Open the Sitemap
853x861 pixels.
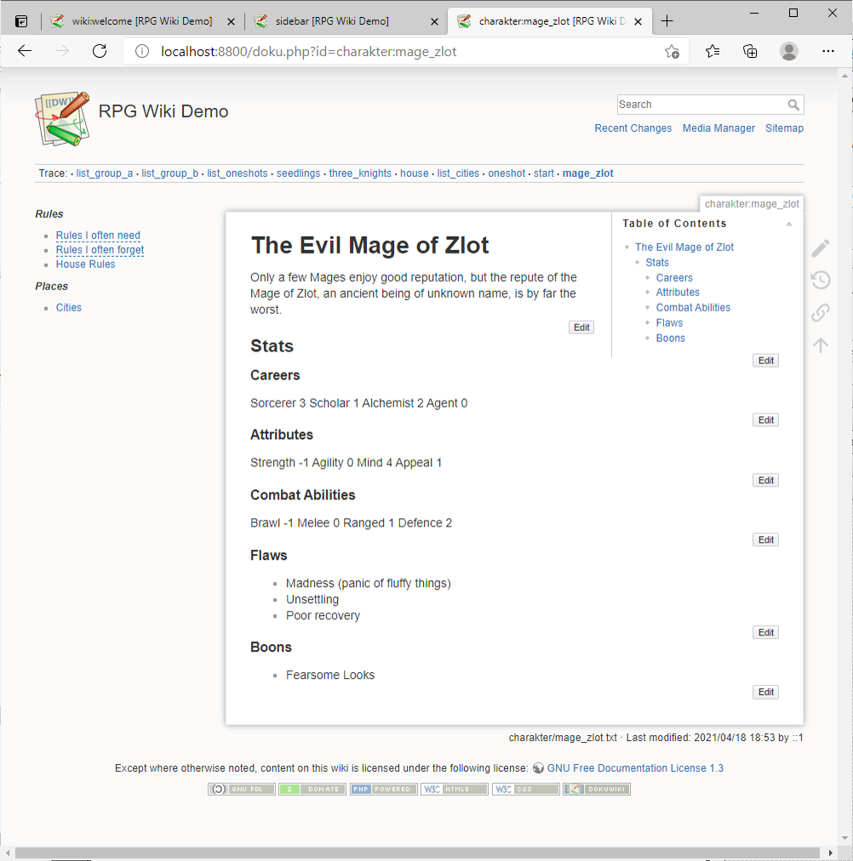(784, 128)
